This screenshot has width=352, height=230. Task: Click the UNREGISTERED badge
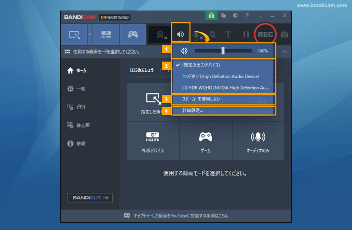click(115, 17)
